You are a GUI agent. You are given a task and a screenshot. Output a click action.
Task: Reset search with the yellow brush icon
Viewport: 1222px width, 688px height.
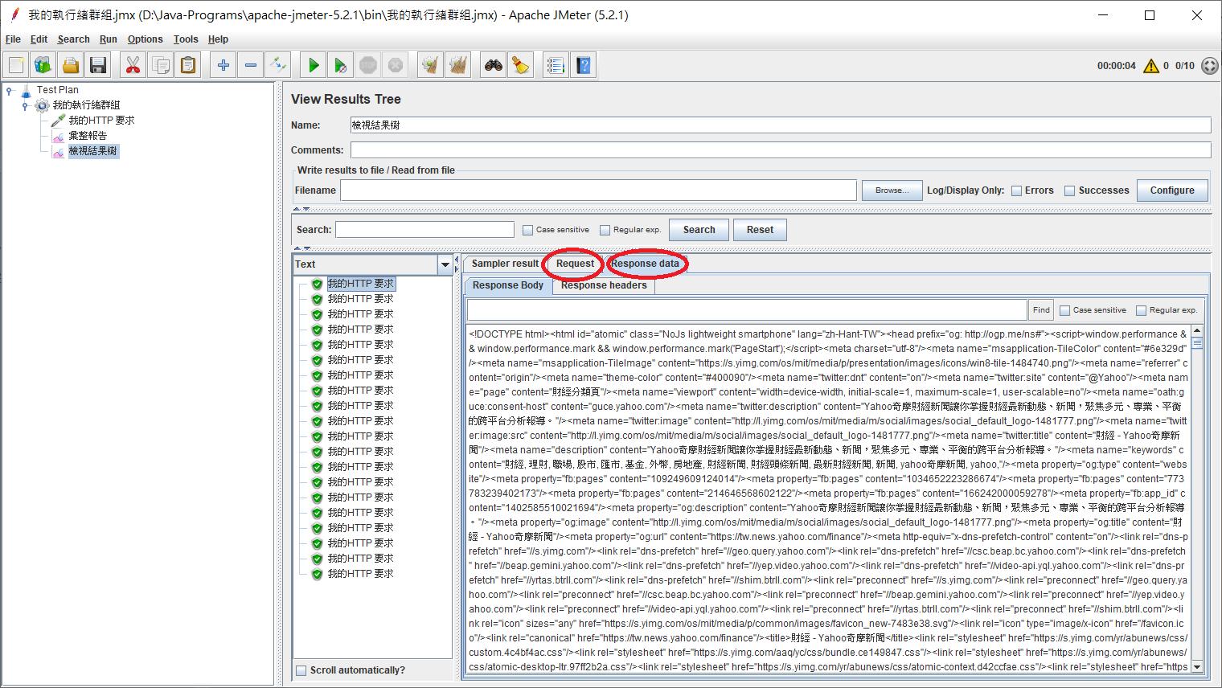521,65
